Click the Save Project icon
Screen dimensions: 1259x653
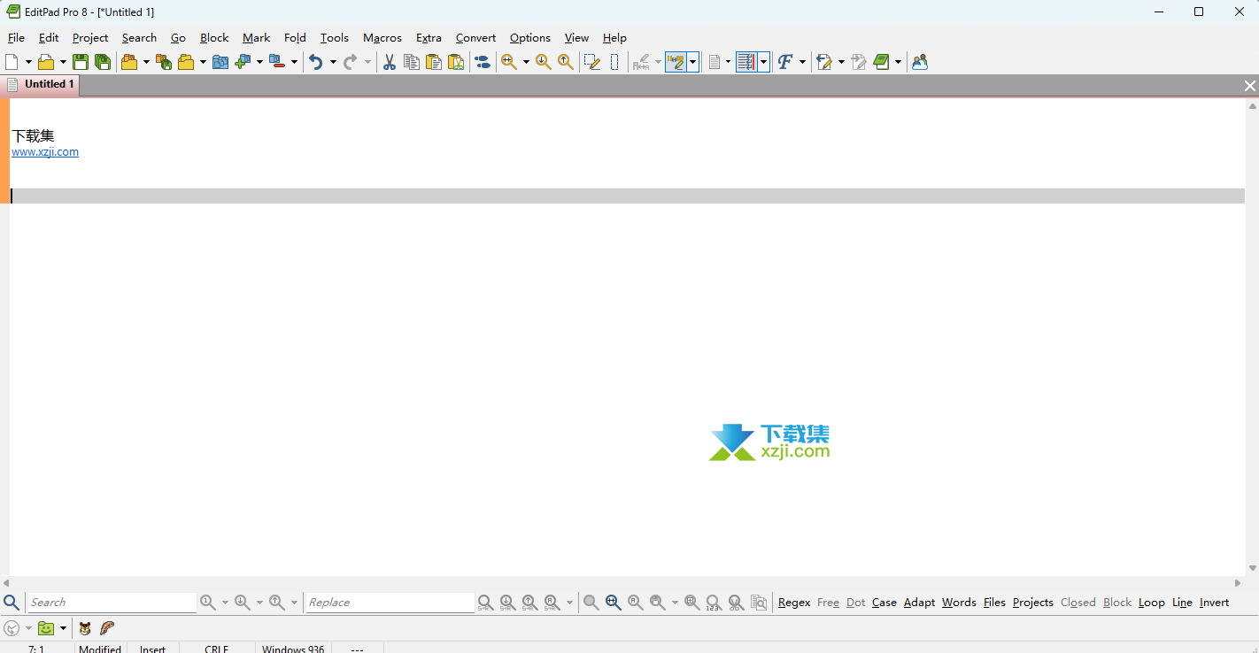[x=164, y=62]
